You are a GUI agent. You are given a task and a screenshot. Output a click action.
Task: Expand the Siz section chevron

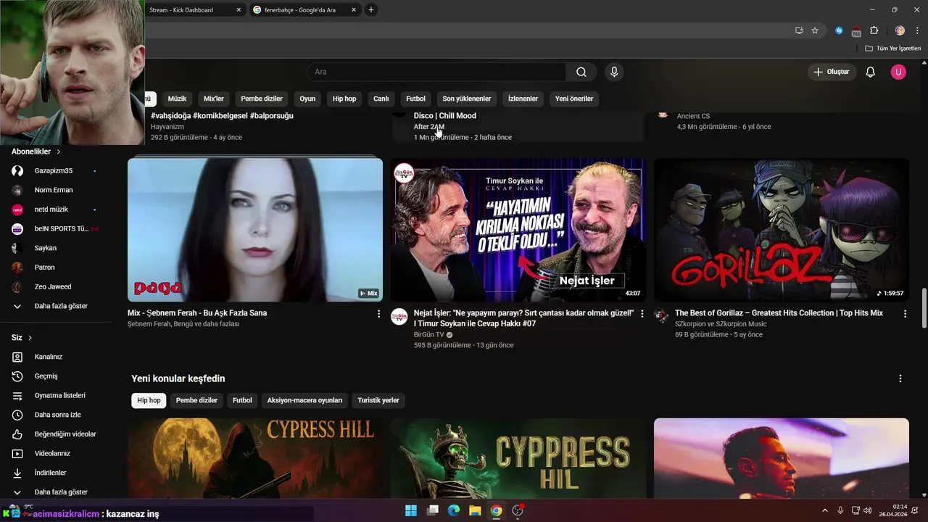(x=30, y=338)
